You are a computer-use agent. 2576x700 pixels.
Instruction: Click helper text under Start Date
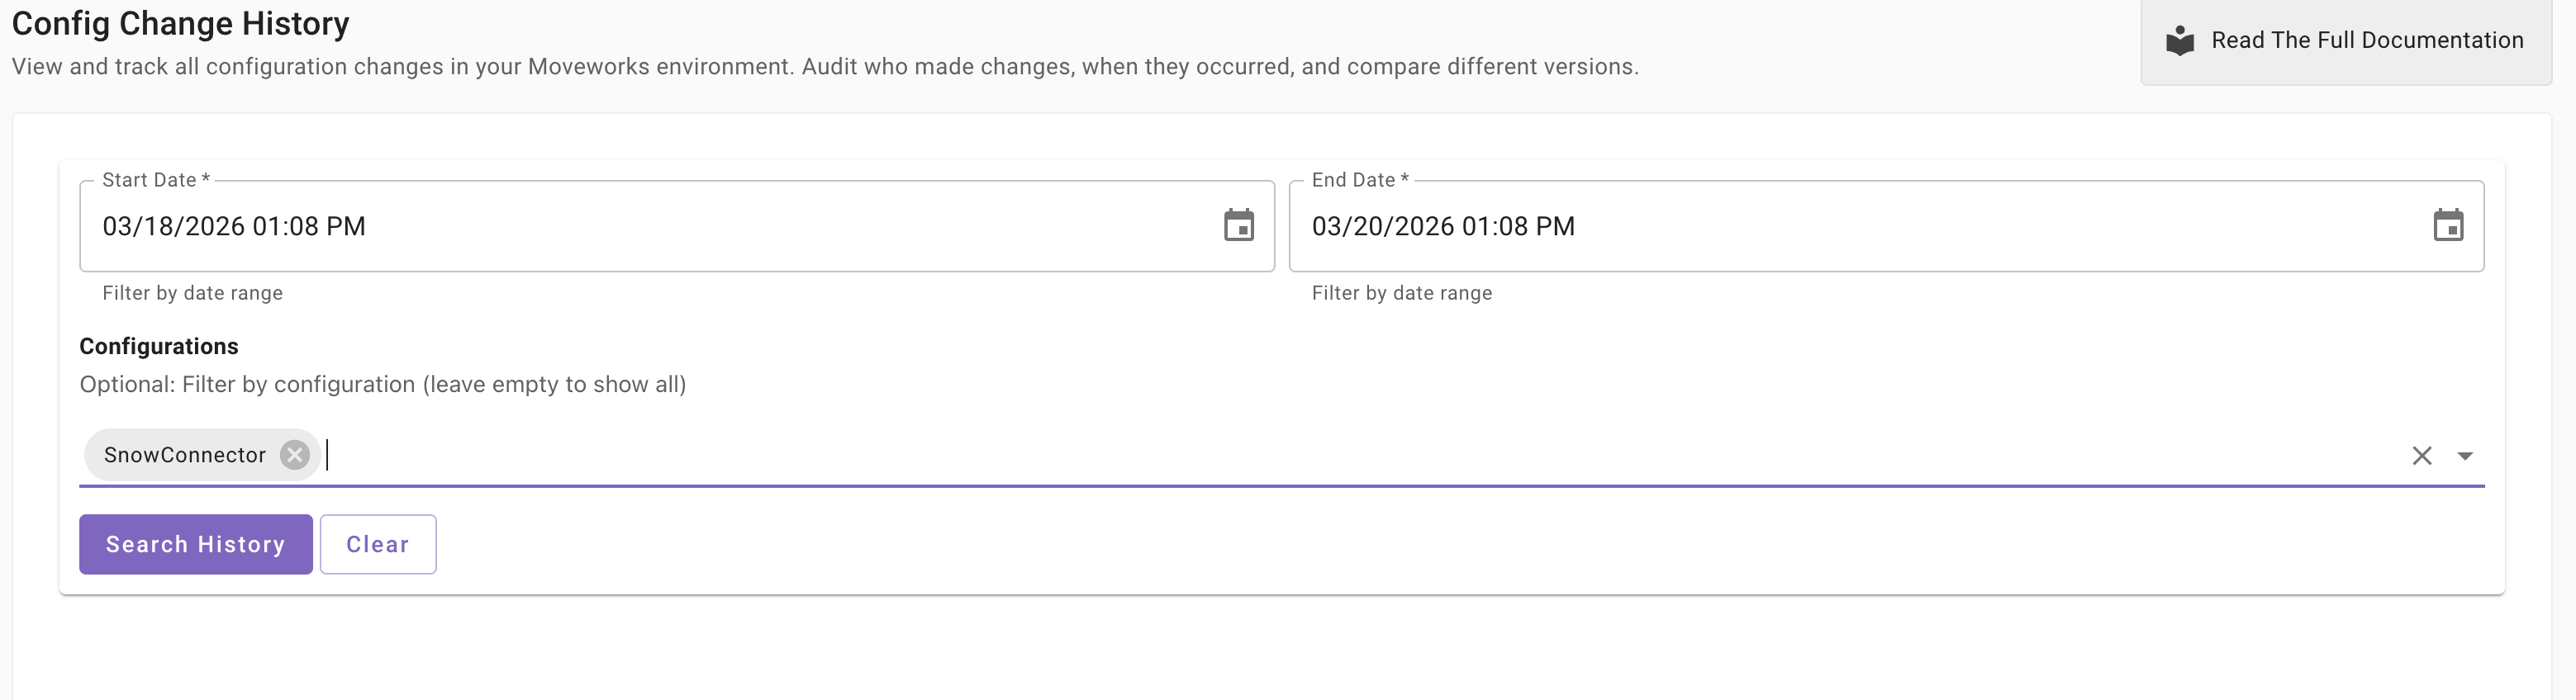tap(192, 294)
